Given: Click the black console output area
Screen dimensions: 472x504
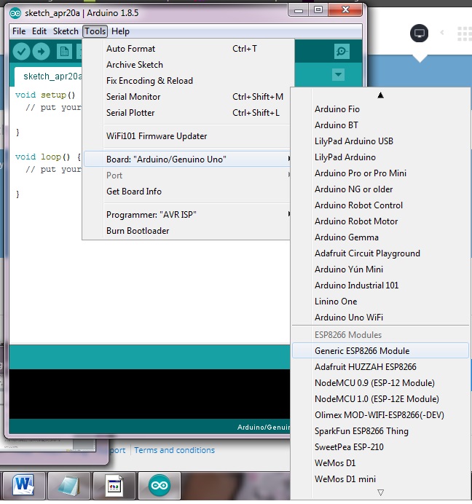Looking at the screenshot, I should 149,394.
